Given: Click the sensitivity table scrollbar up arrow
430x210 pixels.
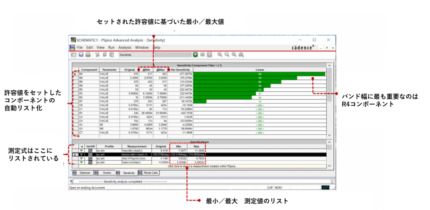Looking at the screenshot, I should [x=329, y=66].
